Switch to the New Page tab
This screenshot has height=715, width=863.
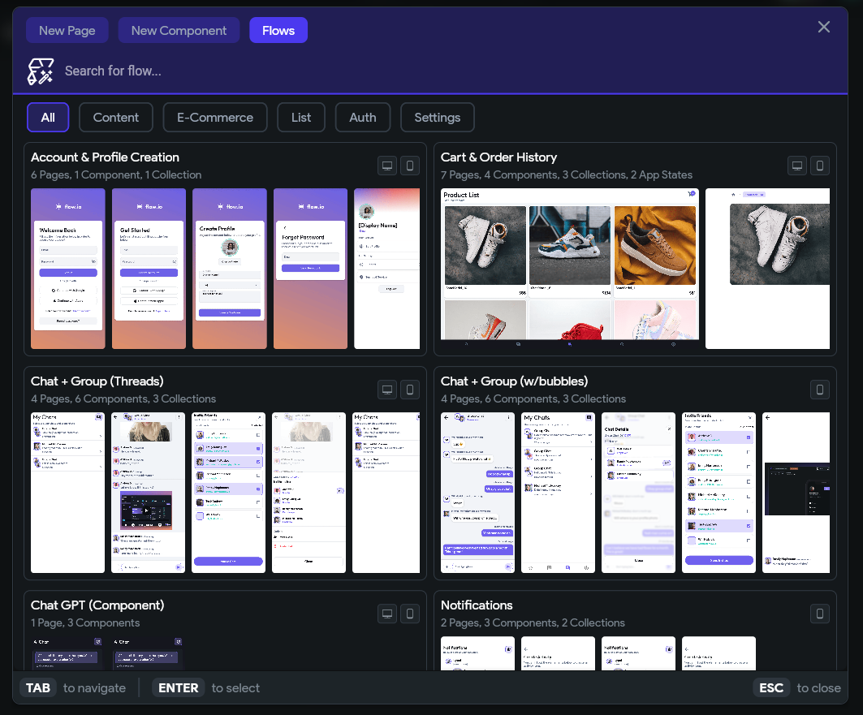[67, 30]
